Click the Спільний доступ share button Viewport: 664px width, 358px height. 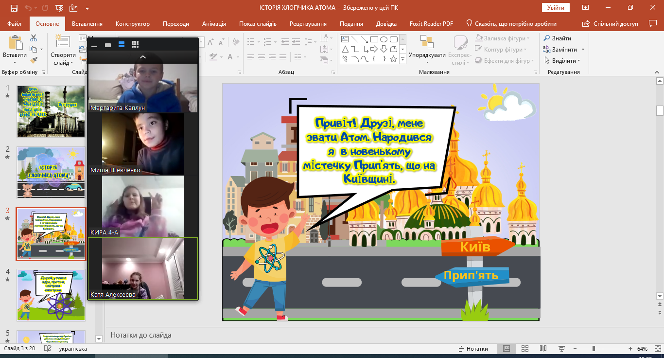point(610,24)
